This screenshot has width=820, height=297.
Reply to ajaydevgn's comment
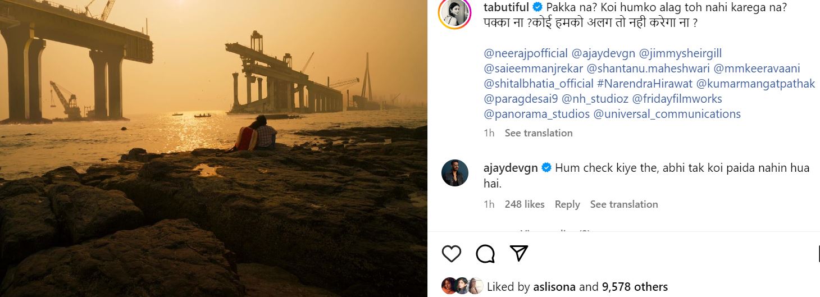coord(567,204)
